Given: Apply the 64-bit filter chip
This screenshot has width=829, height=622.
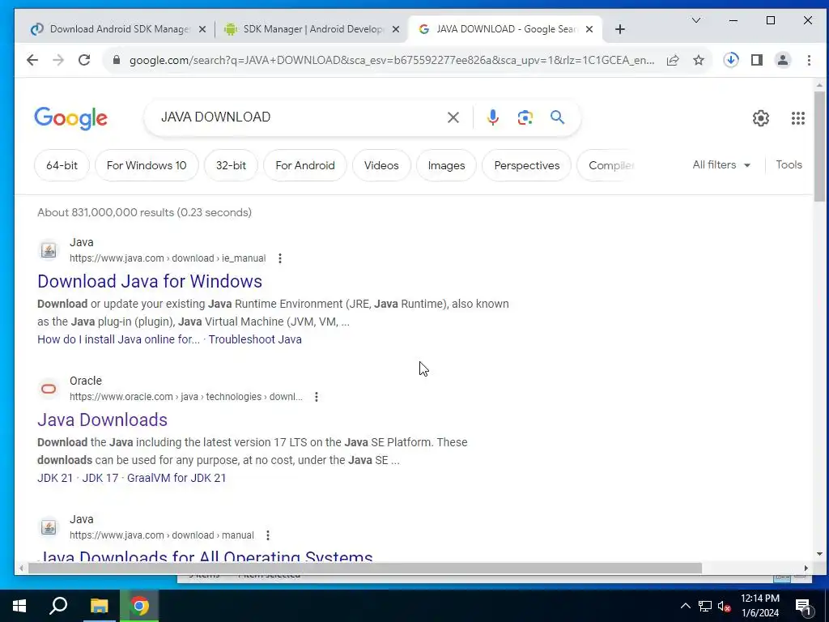Looking at the screenshot, I should (62, 165).
